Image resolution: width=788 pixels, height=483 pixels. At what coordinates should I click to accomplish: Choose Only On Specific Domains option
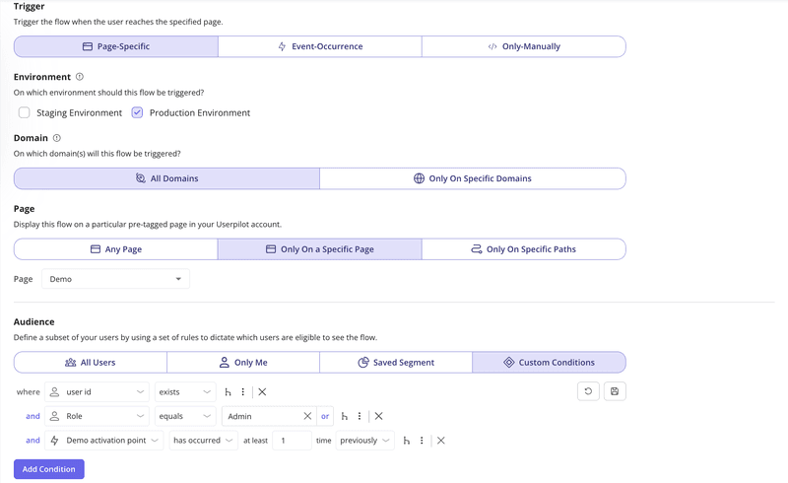click(x=473, y=178)
